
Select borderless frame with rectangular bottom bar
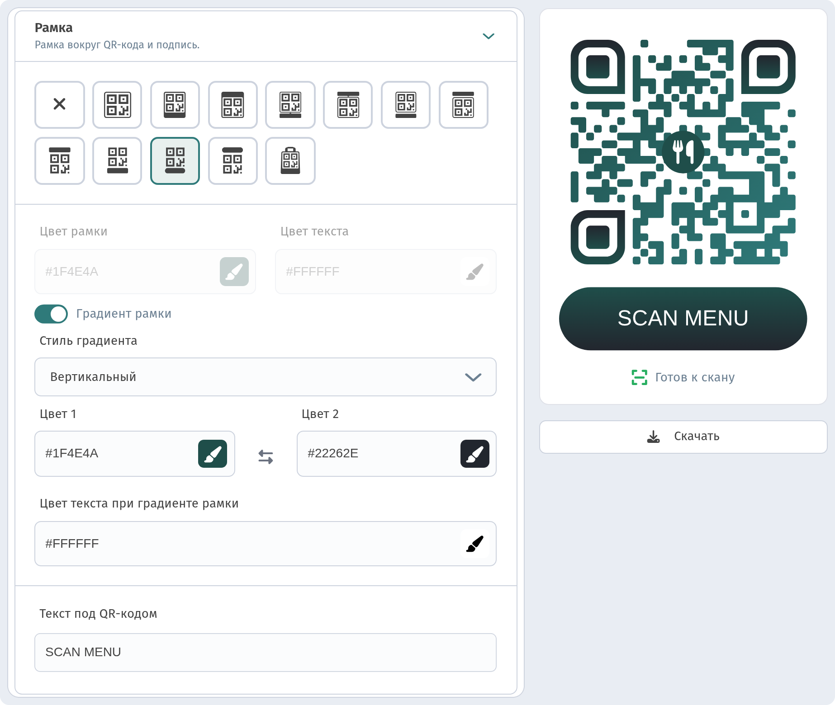[117, 161]
